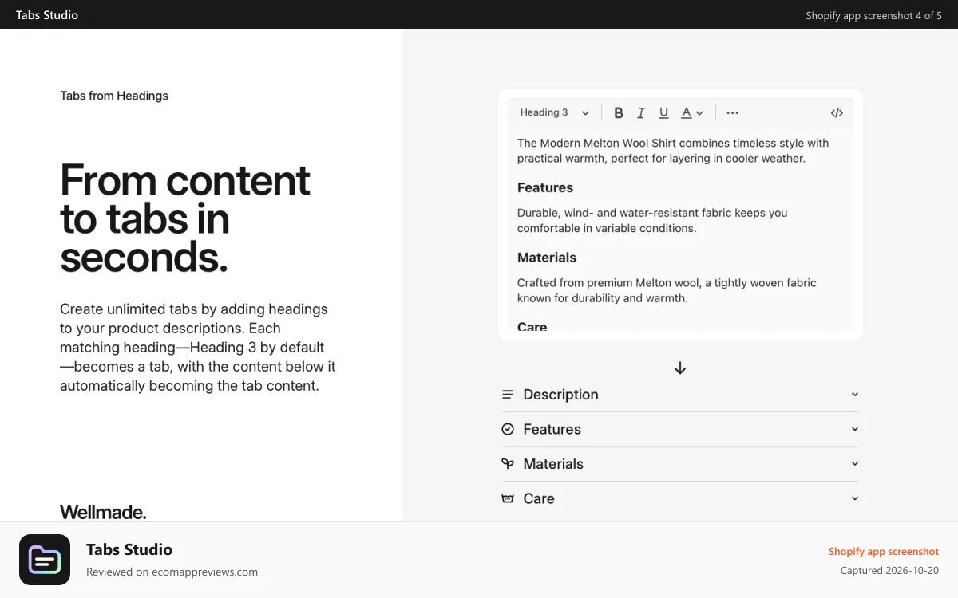Select the Care tab label
The image size is (958, 598).
[539, 498]
